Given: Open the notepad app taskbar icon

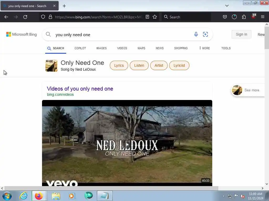Looking at the screenshot, I should pos(105,196).
